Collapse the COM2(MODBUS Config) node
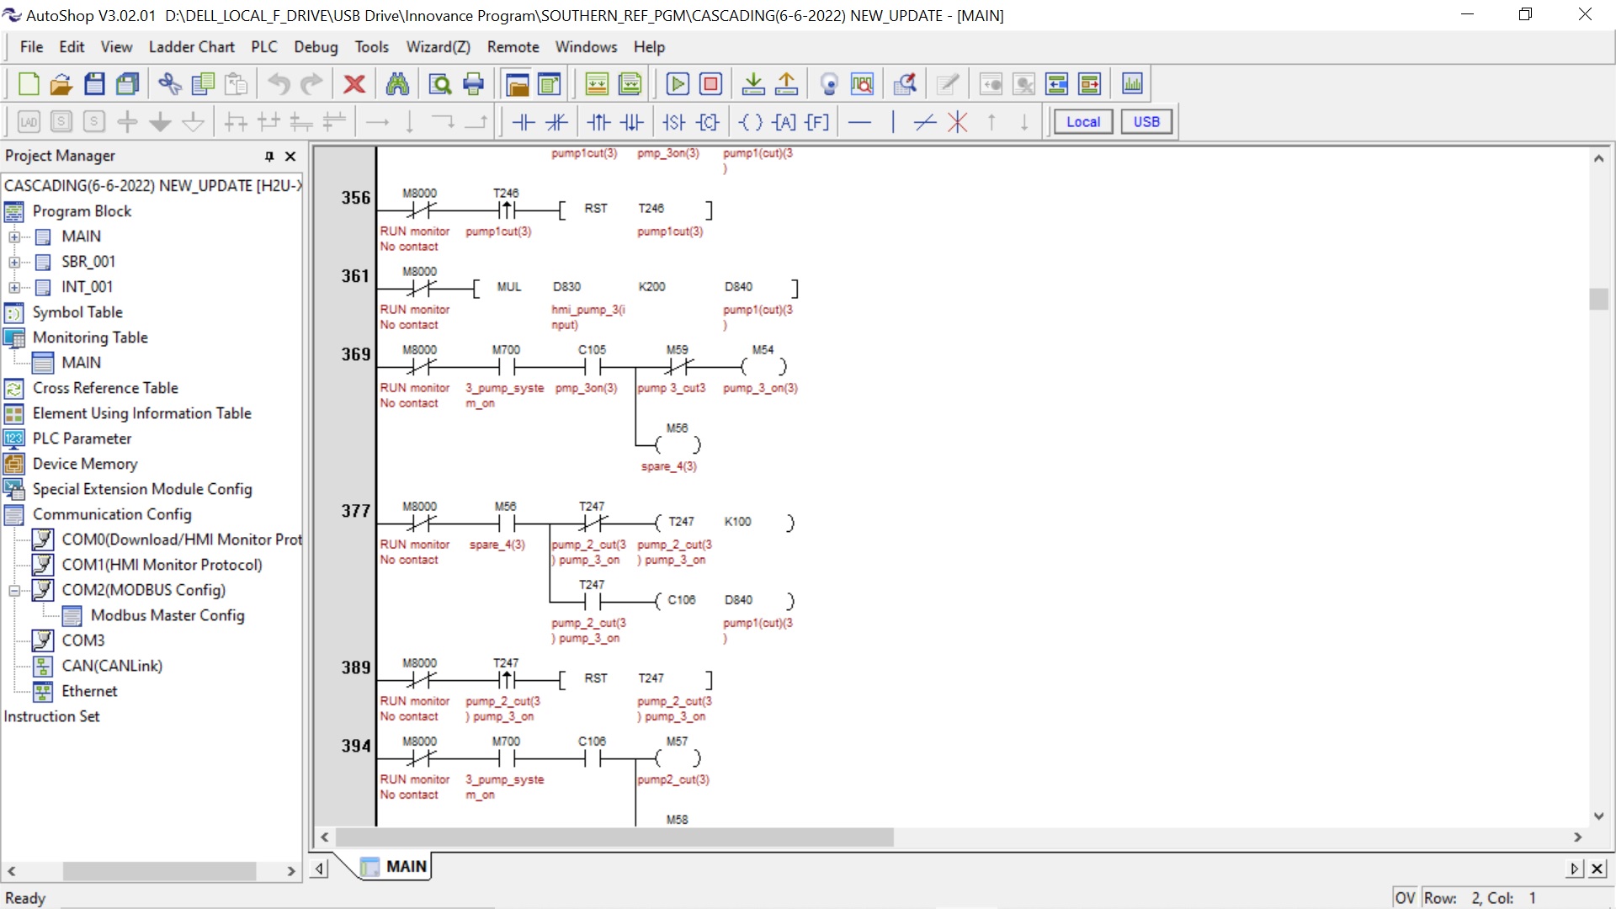The width and height of the screenshot is (1616, 909). coord(14,591)
